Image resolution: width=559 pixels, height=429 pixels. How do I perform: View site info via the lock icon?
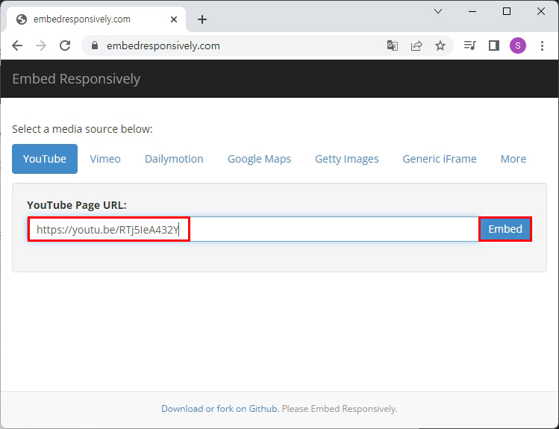(x=95, y=46)
